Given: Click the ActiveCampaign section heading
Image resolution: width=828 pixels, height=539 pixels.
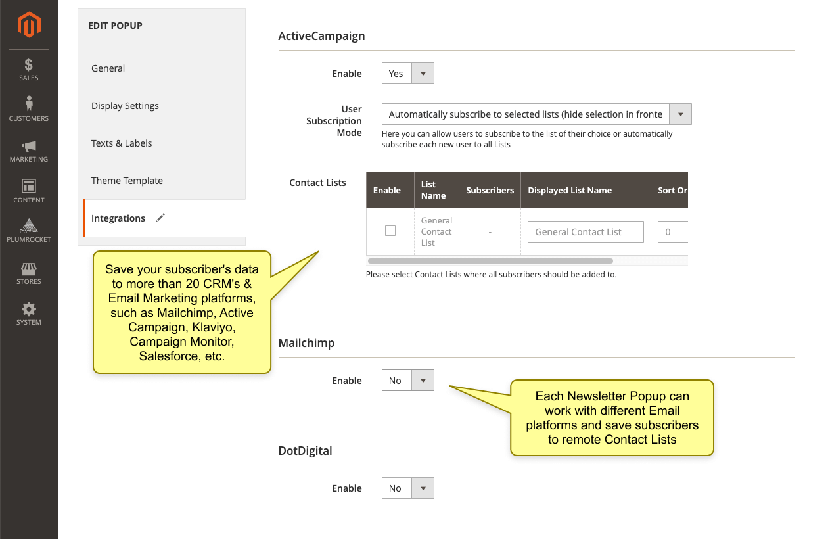Looking at the screenshot, I should pyautogui.click(x=321, y=36).
